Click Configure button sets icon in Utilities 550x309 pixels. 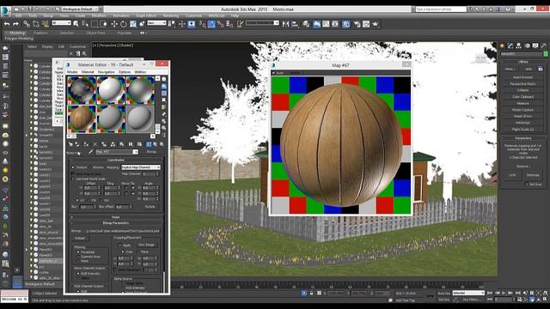[541, 69]
